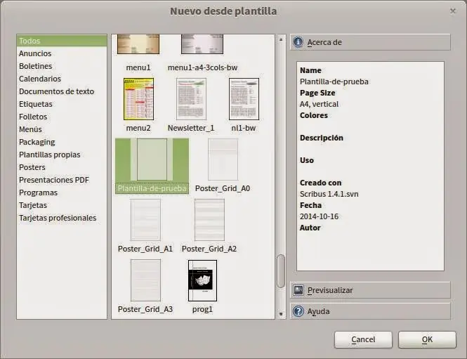Pick the prog1 template thumbnail
Viewport: 467px width, 359px height.
(x=202, y=280)
